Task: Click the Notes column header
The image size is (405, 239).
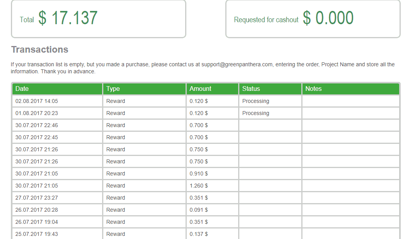Action: (351, 89)
